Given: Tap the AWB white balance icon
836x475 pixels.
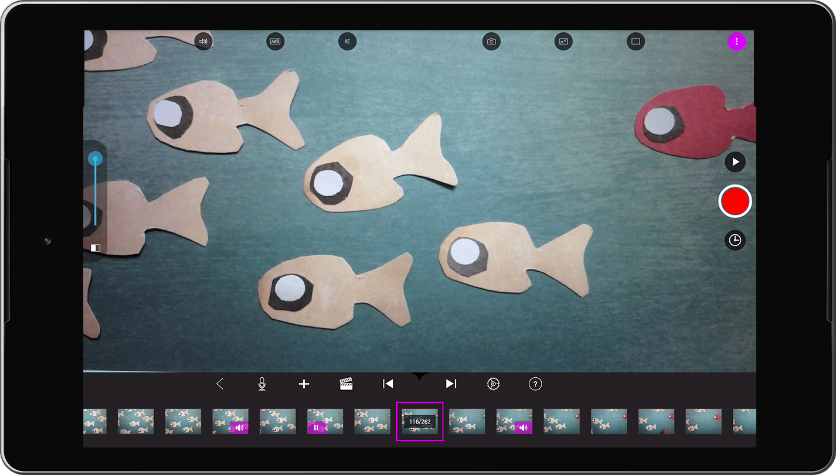Looking at the screenshot, I should coord(275,42).
